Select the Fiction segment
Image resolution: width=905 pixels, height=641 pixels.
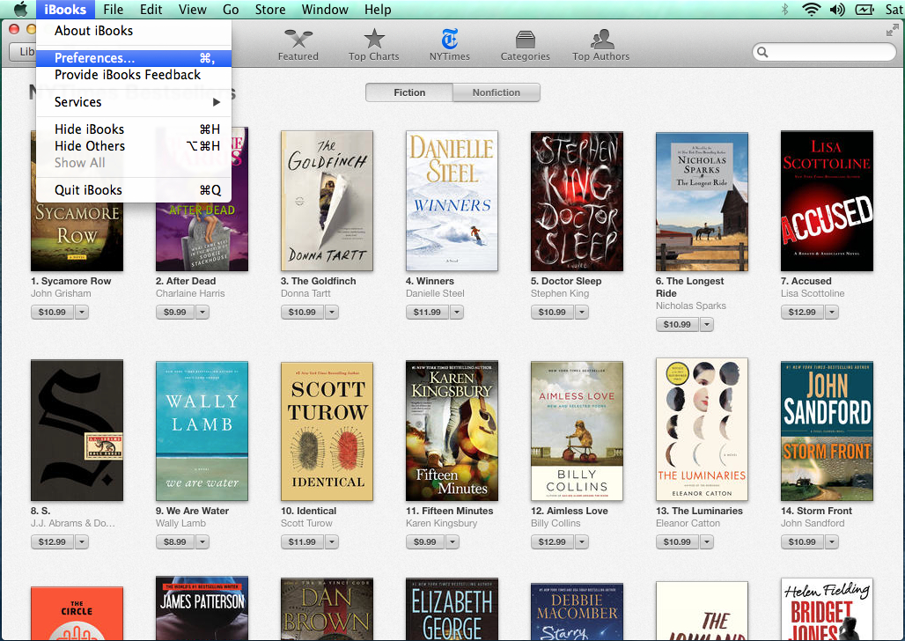[x=409, y=92]
